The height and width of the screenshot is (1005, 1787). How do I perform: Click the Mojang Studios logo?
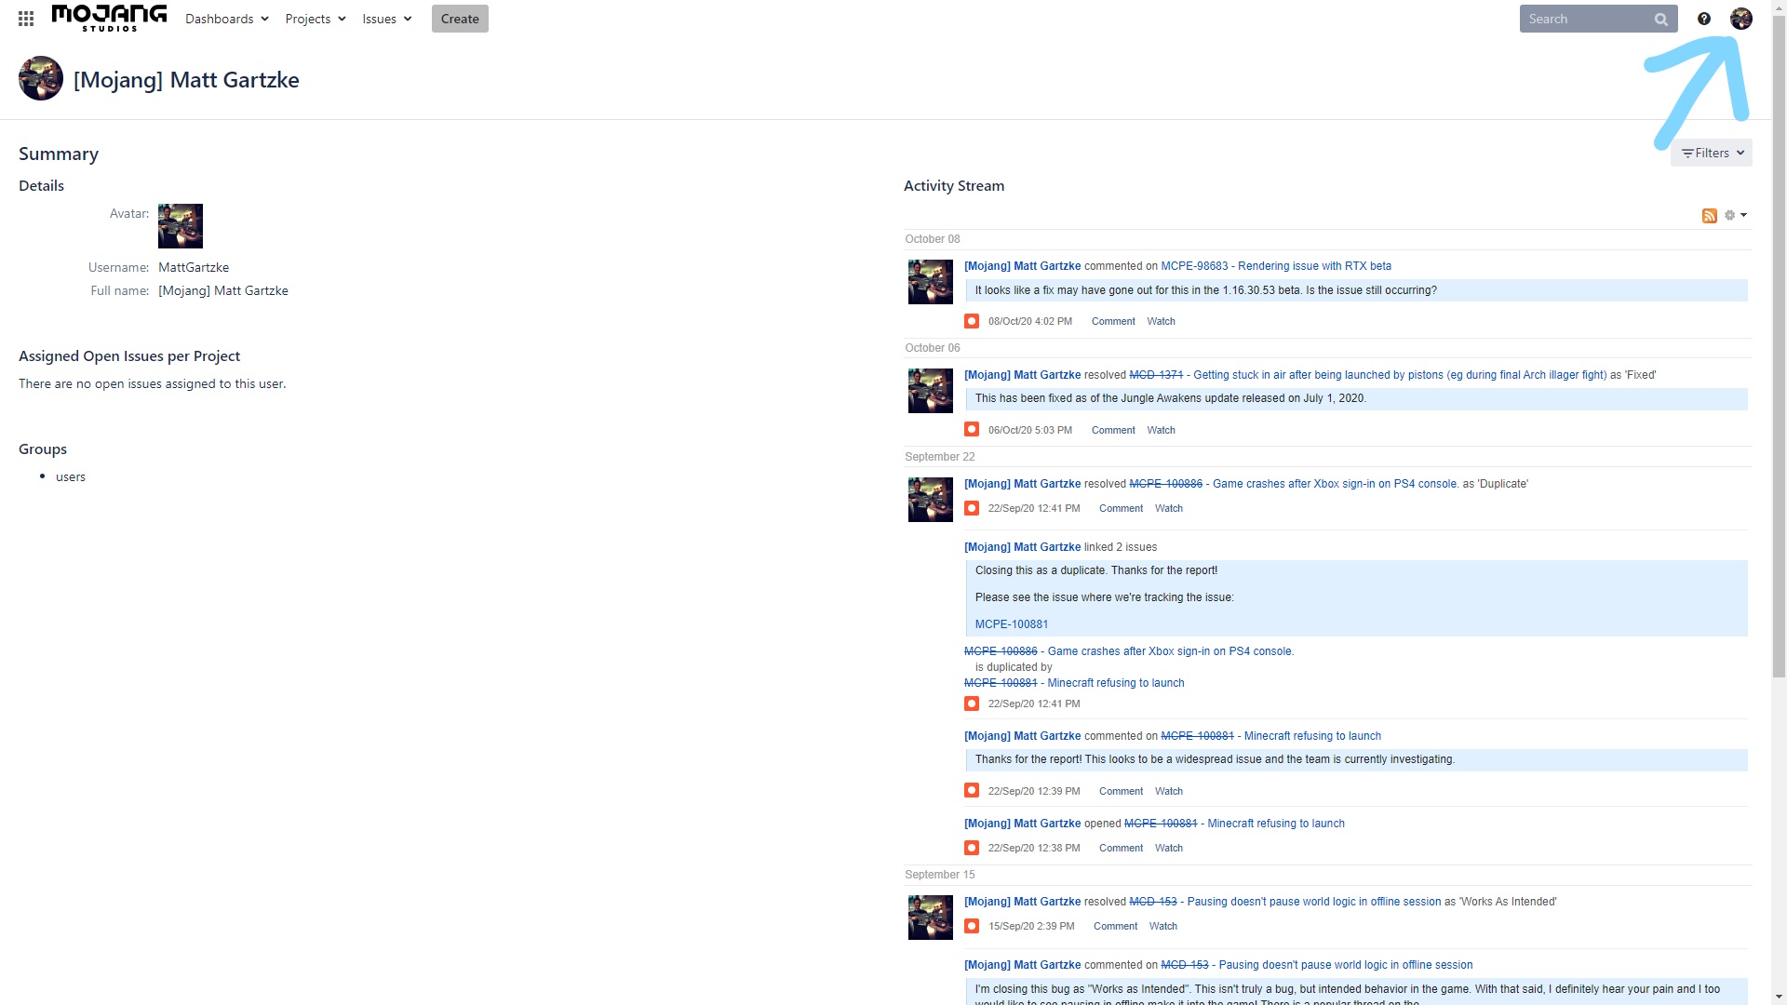(109, 18)
